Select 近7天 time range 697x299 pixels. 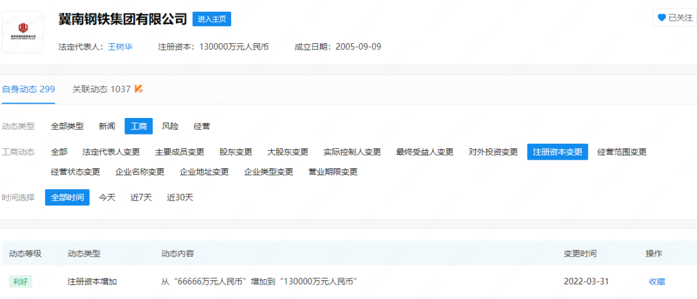pos(141,197)
